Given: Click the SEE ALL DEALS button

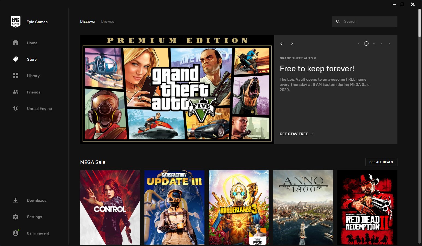Looking at the screenshot, I should (x=381, y=162).
